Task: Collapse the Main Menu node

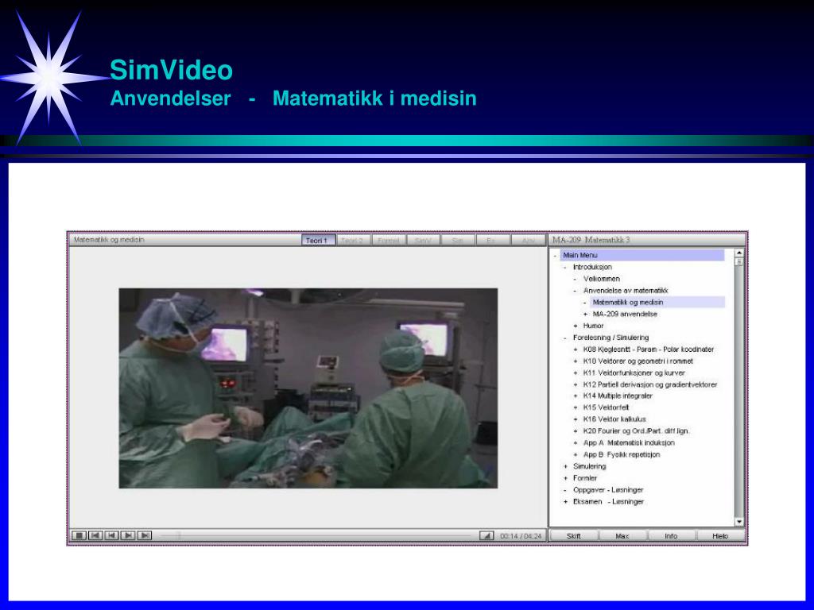Action: pyautogui.click(x=555, y=255)
